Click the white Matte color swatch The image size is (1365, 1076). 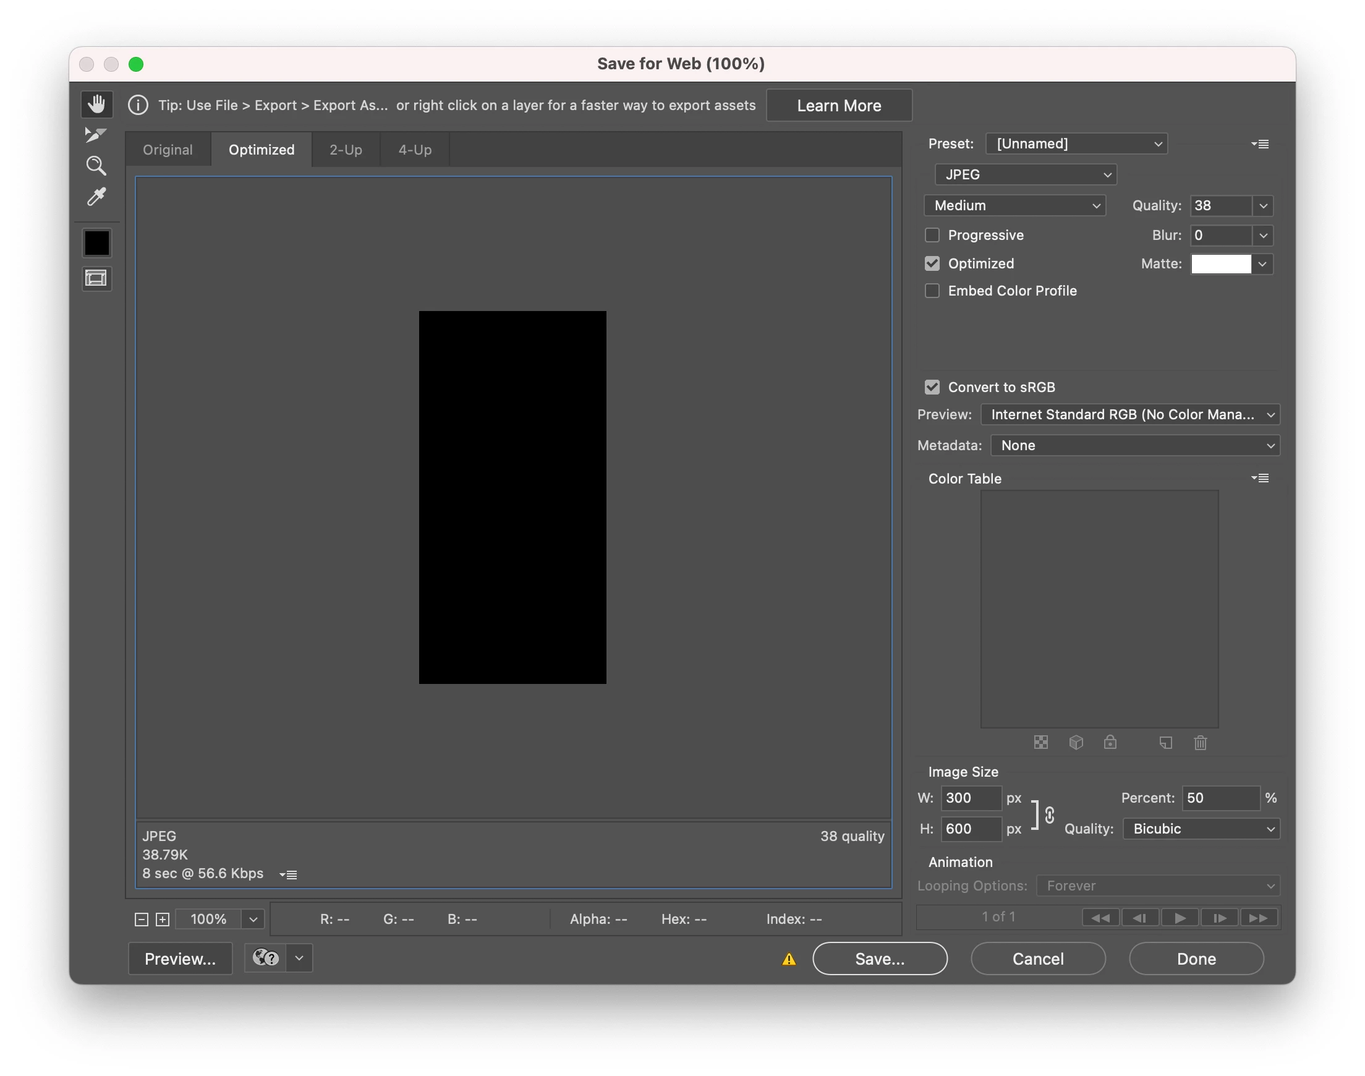click(x=1221, y=264)
